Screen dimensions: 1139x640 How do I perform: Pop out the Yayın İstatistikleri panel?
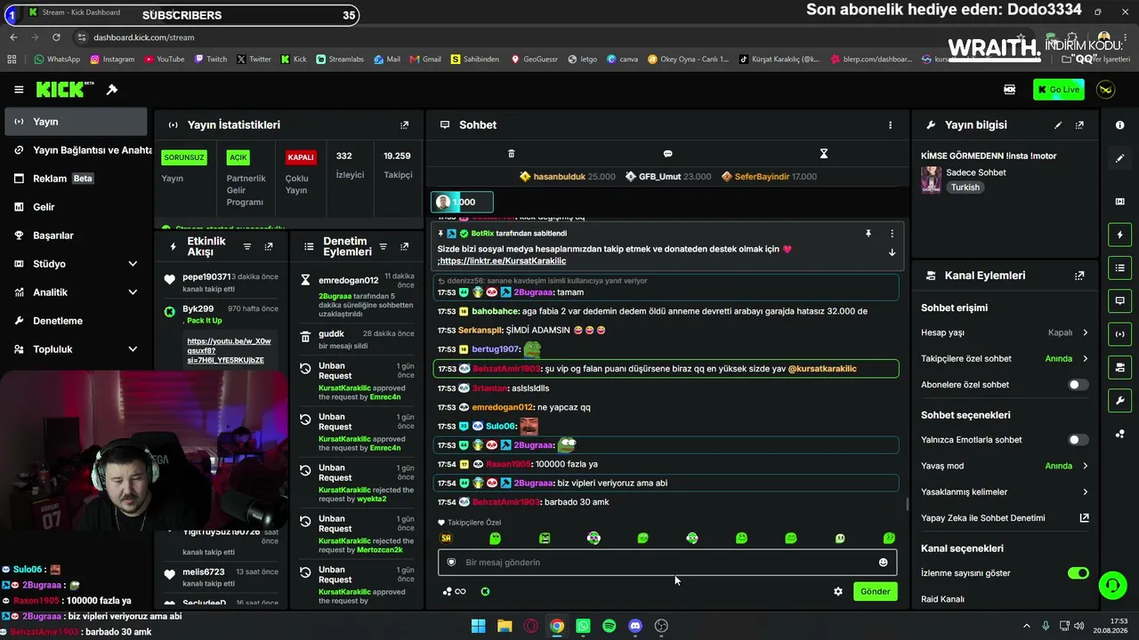point(405,125)
